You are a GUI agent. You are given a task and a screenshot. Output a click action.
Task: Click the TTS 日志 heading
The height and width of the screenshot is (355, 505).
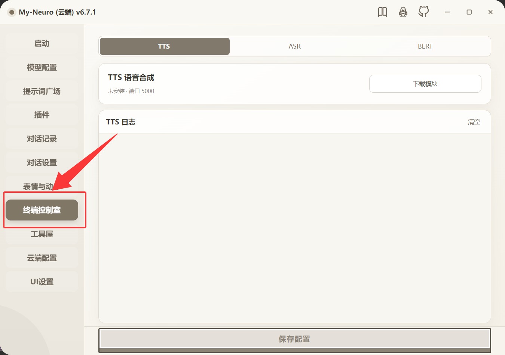[x=121, y=122]
